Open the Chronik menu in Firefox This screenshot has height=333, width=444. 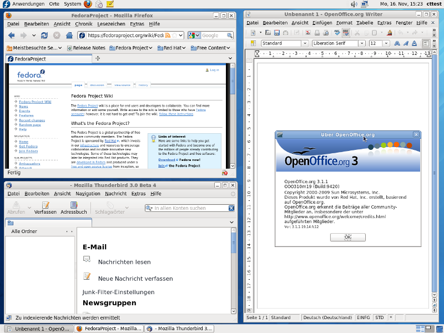pyautogui.click(x=84, y=24)
